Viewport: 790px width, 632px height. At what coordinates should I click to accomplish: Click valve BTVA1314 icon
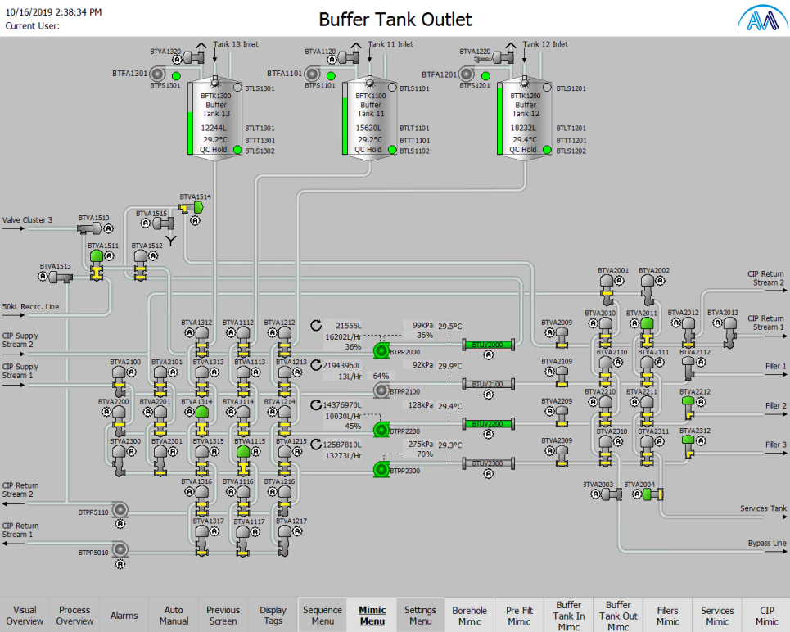pos(202,421)
